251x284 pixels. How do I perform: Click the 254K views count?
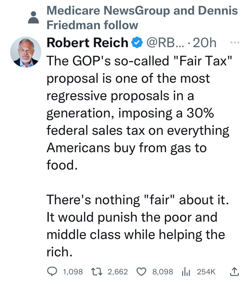coord(206,272)
